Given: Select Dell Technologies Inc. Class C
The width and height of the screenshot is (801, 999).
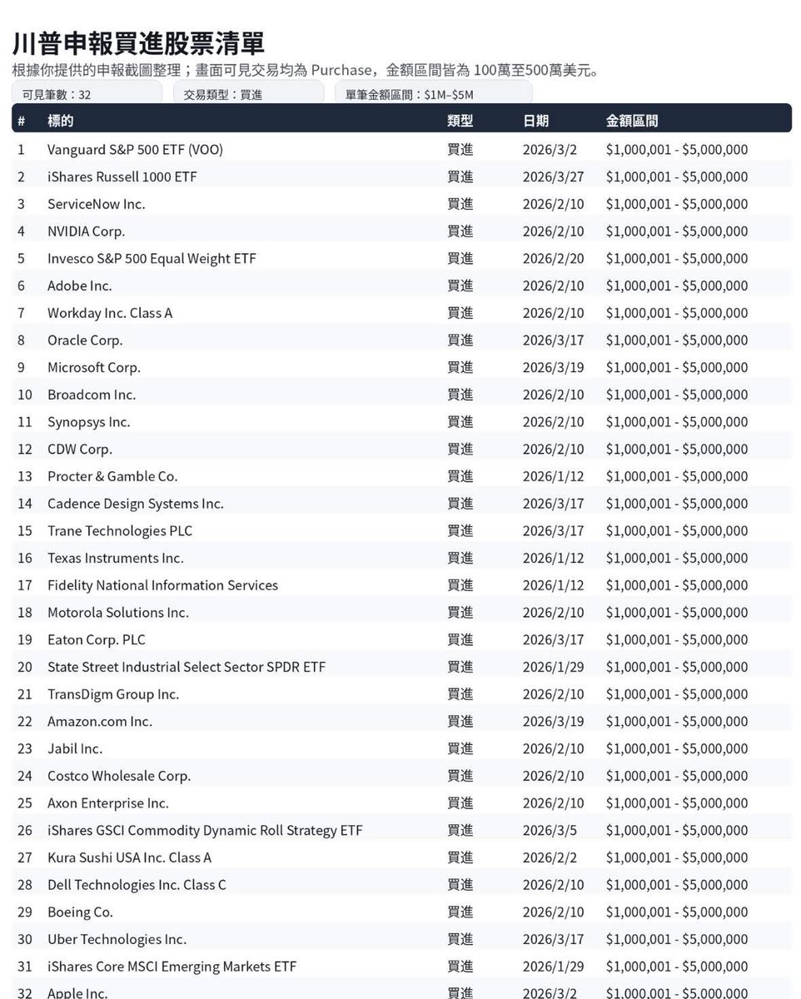Looking at the screenshot, I should point(137,884).
